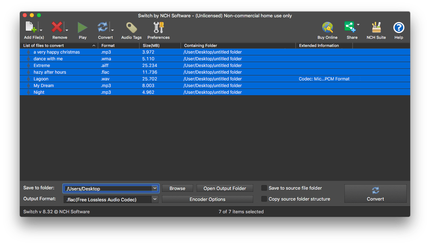The width and height of the screenshot is (430, 245).
Task: Click the NCH Suite icon
Action: click(x=376, y=26)
